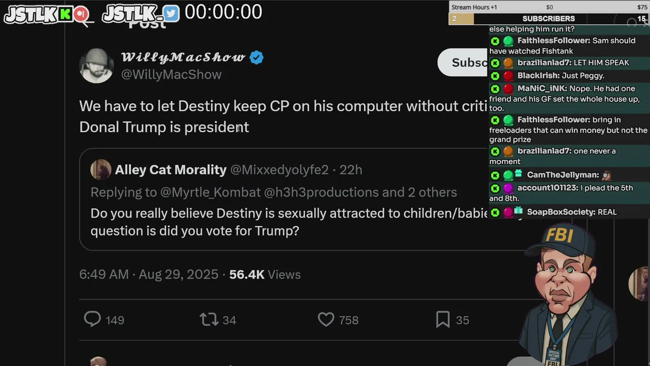Click the Stream Hours goal progress bar
Viewport: 650px width, 366px height.
[549, 19]
